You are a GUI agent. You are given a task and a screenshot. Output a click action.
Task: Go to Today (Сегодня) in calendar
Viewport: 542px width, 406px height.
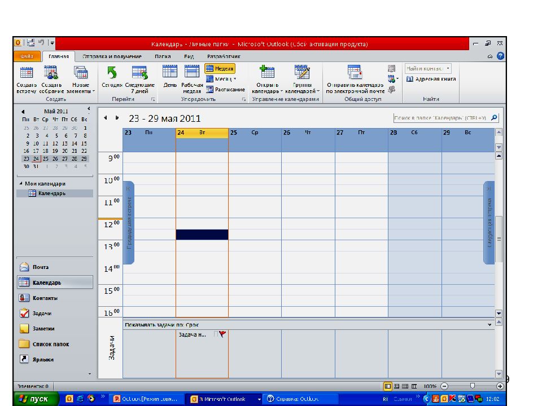(x=112, y=77)
